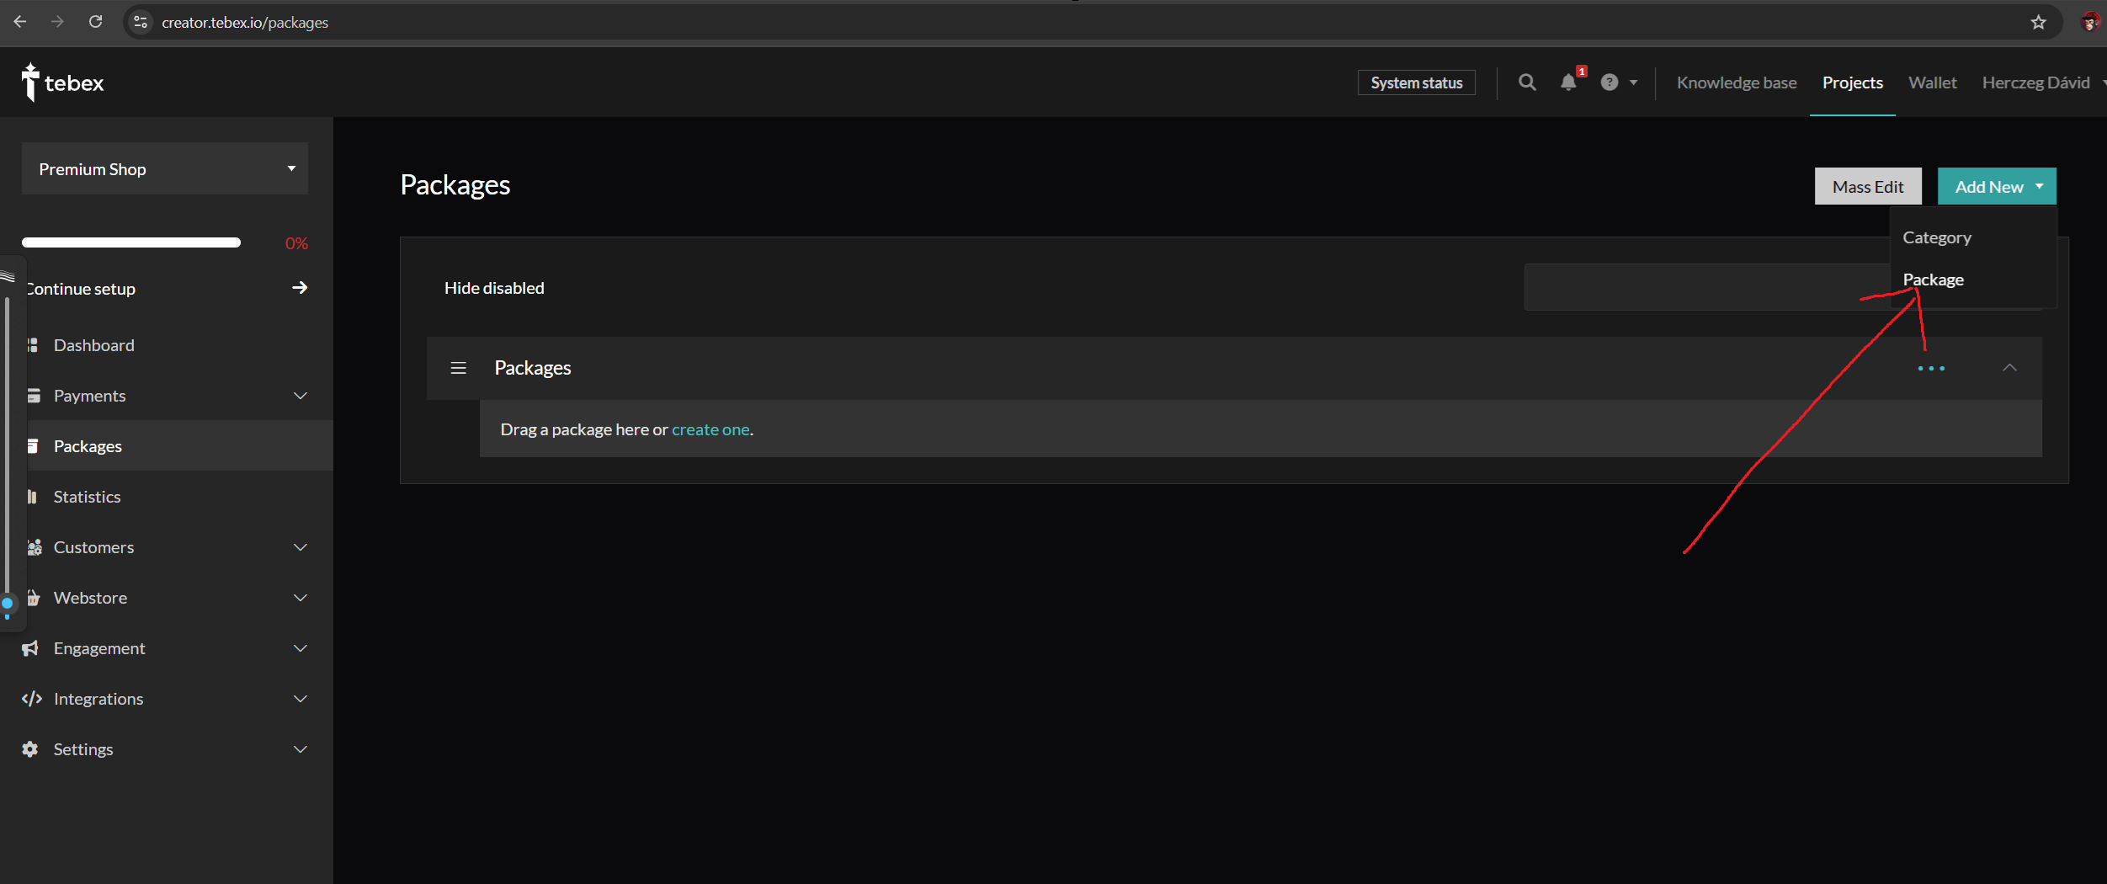
Task: Toggle Hide disabled option
Action: 494,288
